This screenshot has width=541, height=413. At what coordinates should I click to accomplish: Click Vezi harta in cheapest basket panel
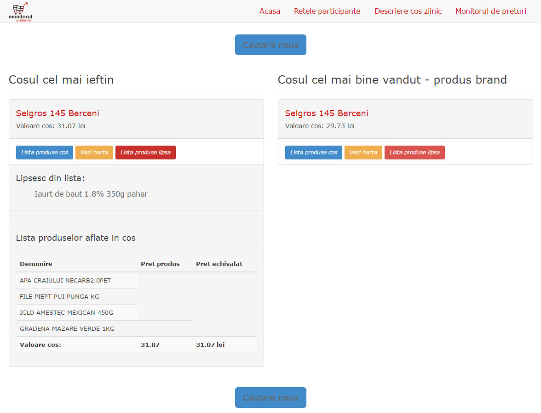coord(94,152)
